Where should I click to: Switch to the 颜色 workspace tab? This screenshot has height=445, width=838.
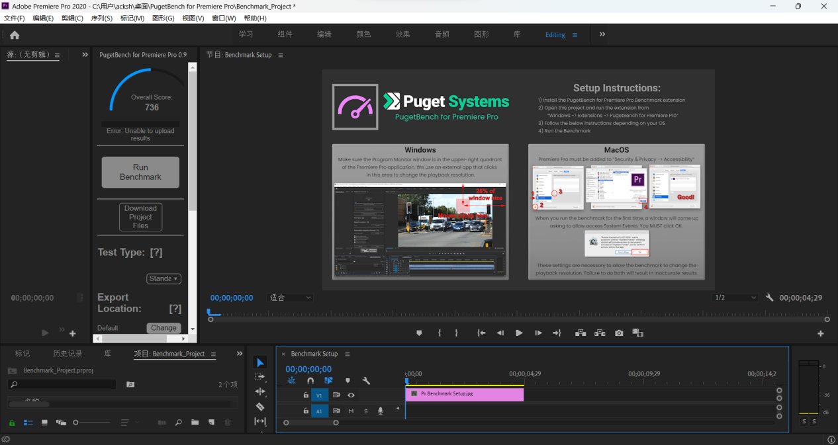tap(363, 34)
